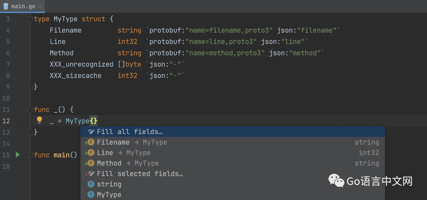The image size is (427, 200).
Task: Click the field icon next to Filename suggestion
Action: (x=91, y=142)
